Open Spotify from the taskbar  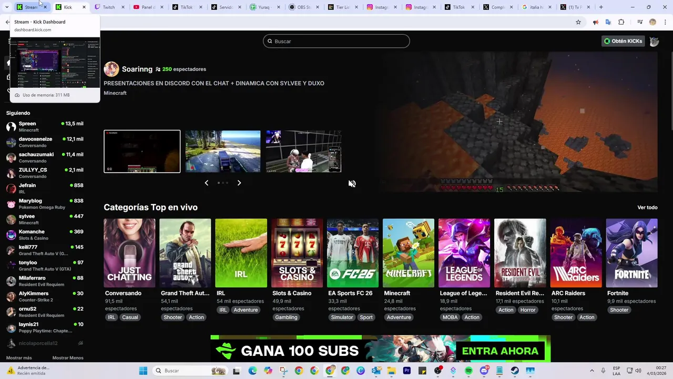click(468, 371)
